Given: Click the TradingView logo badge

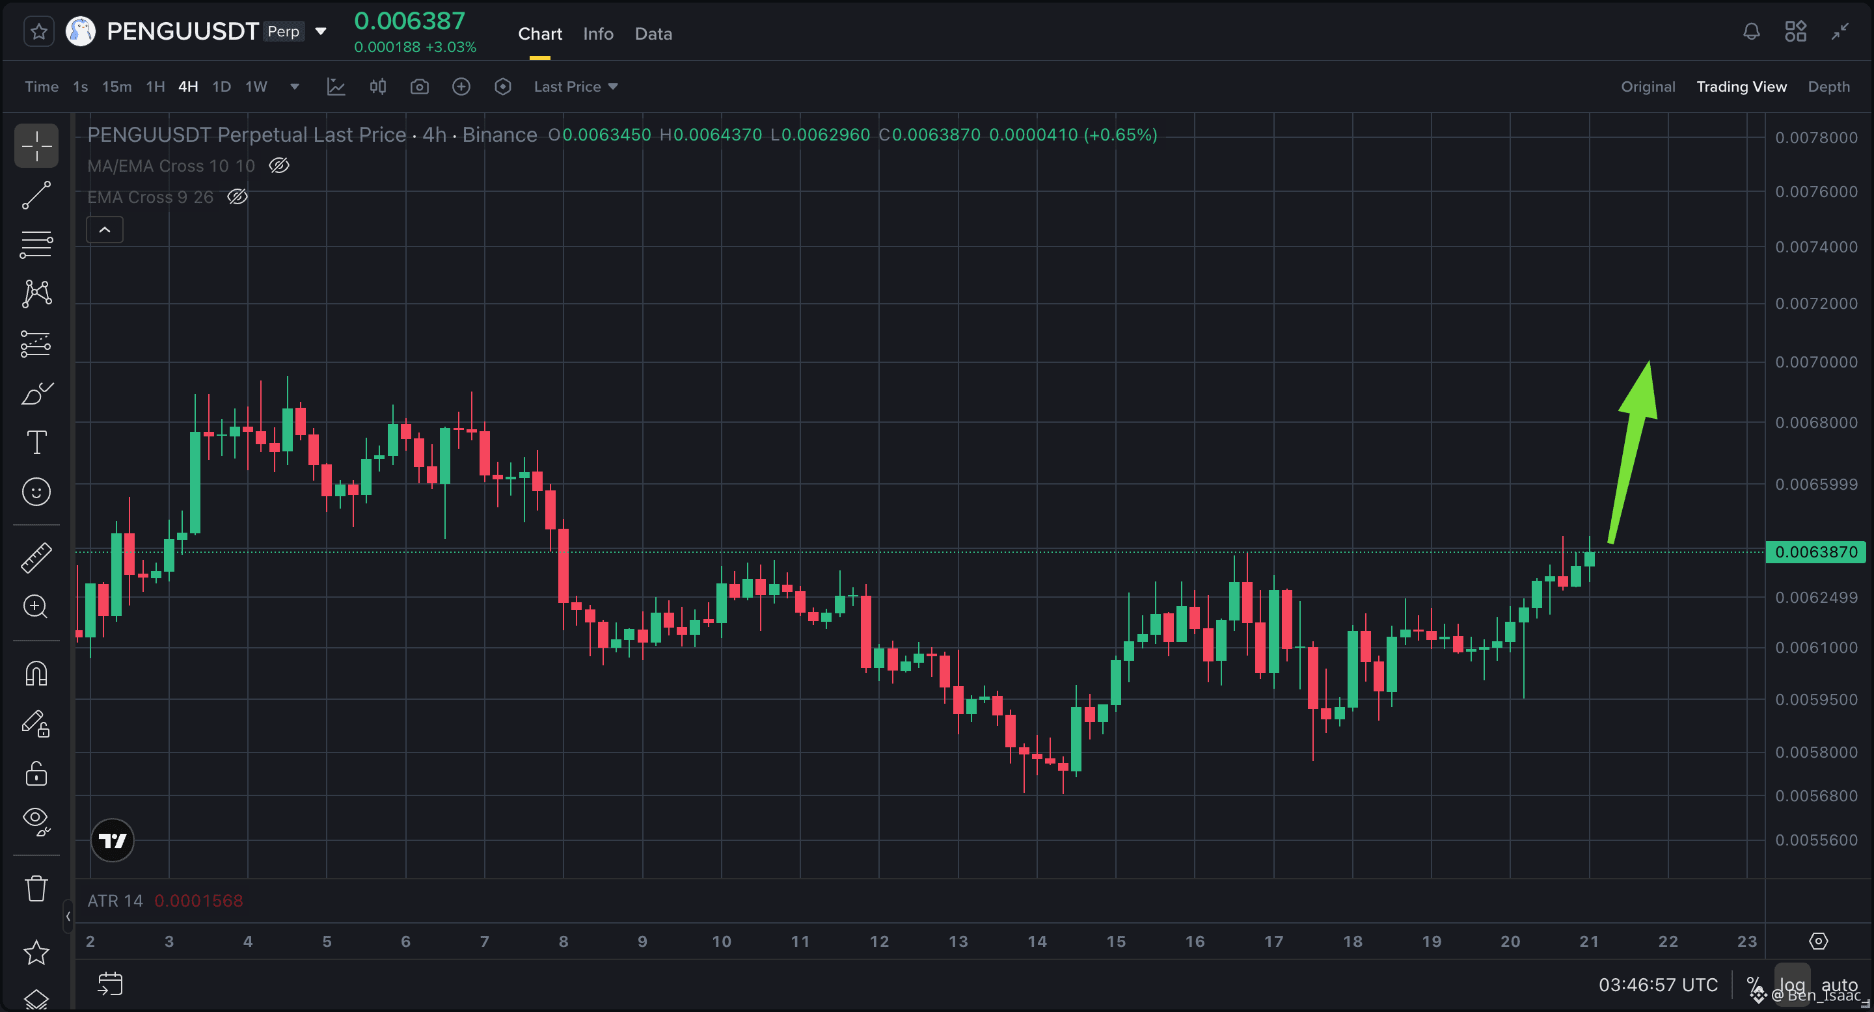Looking at the screenshot, I should point(112,840).
